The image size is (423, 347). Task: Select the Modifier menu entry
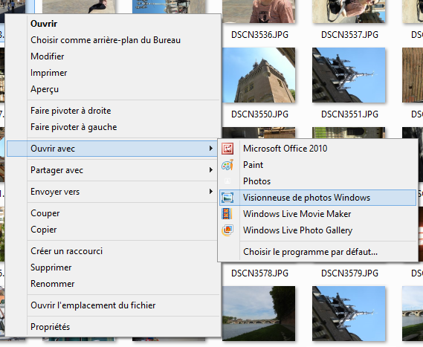[113, 56]
